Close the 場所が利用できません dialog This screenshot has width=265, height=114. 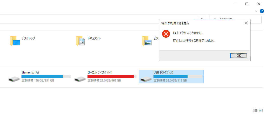[246, 23]
